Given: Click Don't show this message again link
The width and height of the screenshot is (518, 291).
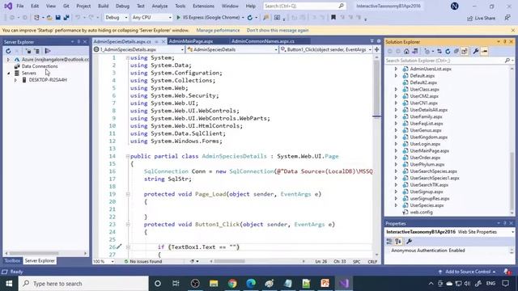Looking at the screenshot, I should tap(278, 31).
